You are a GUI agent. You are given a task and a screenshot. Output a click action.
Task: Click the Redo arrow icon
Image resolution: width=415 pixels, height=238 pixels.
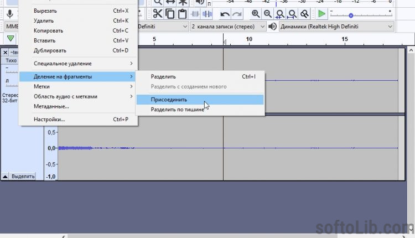(237, 14)
